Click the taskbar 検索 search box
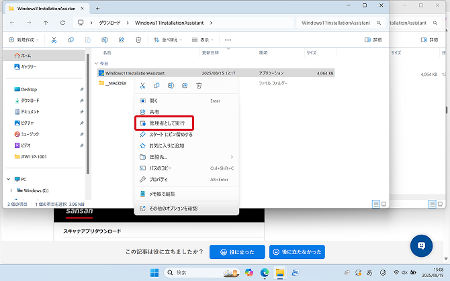 coord(202,273)
